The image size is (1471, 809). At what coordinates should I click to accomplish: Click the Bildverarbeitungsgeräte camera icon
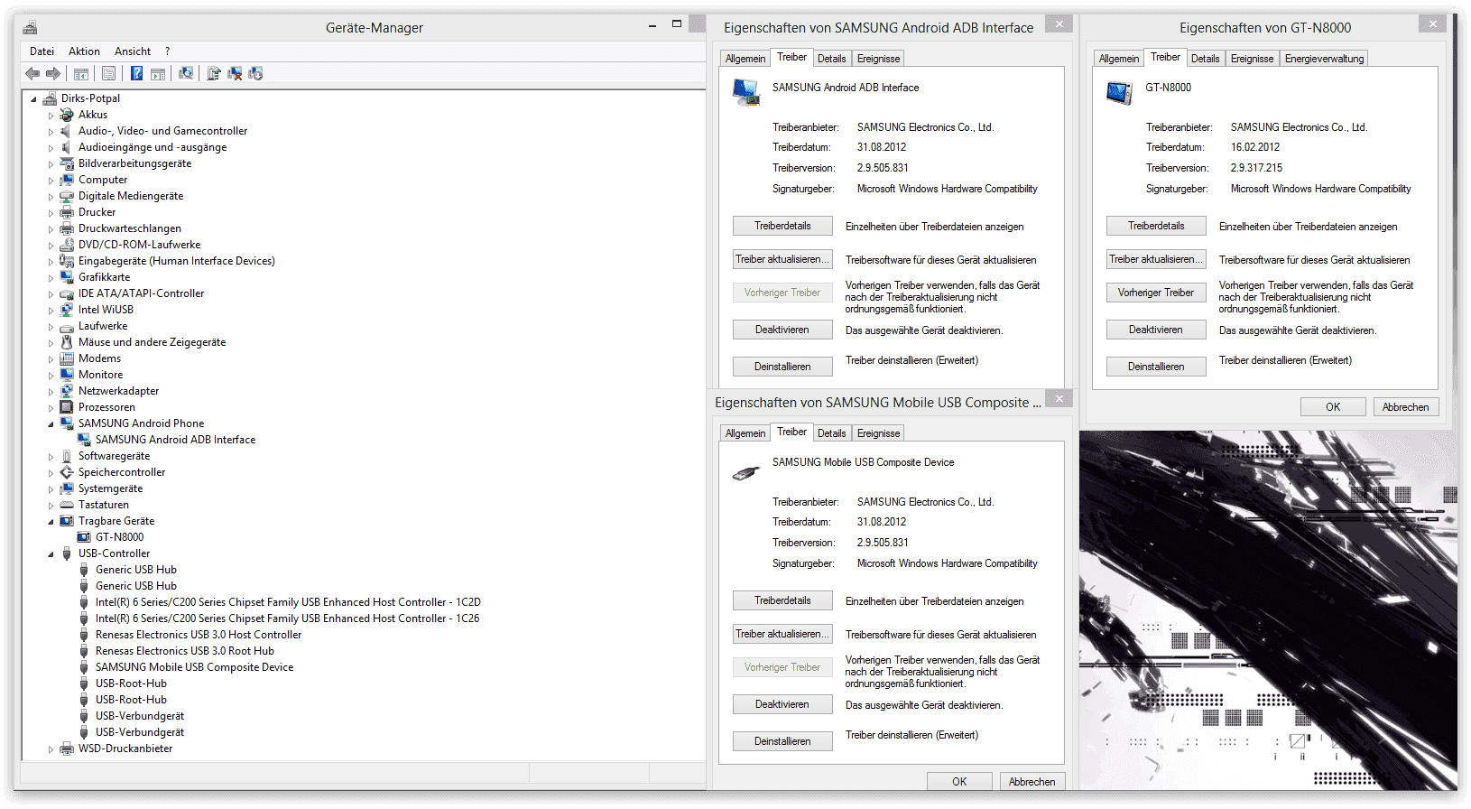click(x=67, y=163)
